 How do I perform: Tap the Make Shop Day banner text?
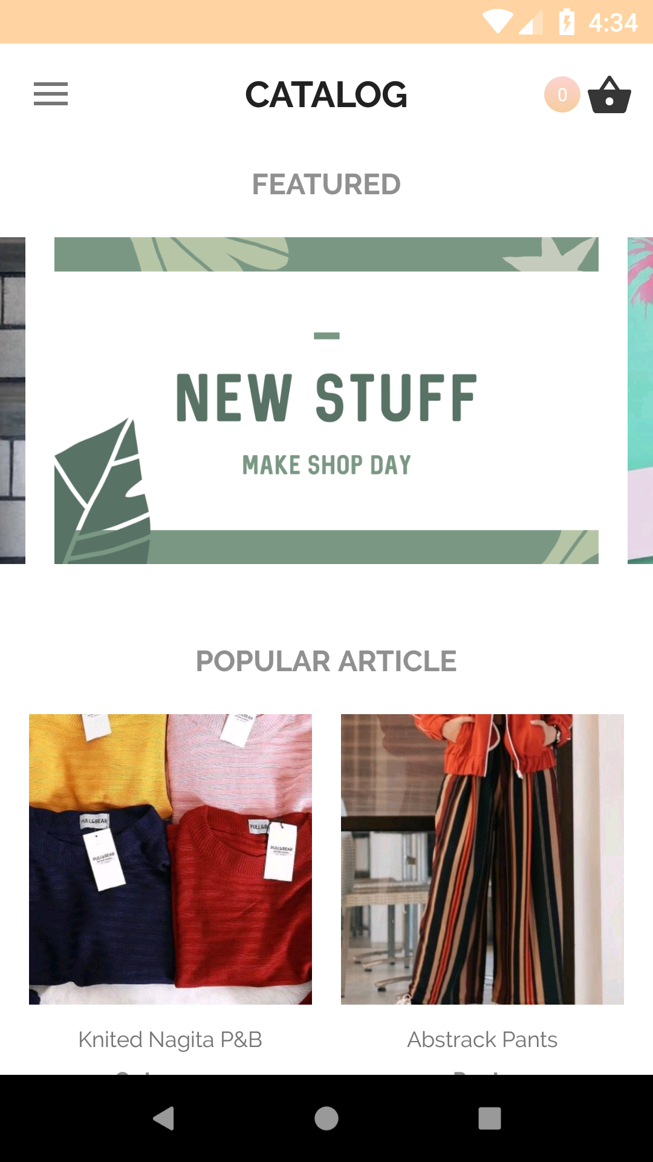tap(326, 465)
